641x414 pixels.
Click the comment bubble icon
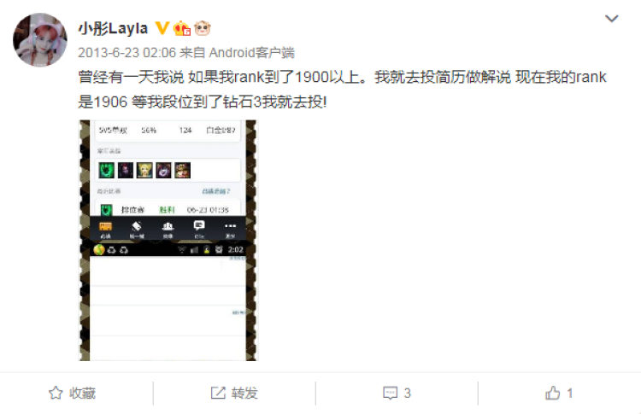(x=390, y=394)
